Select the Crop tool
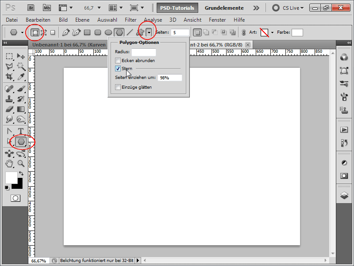Viewport: 354px width, 266px height. pos(9,77)
